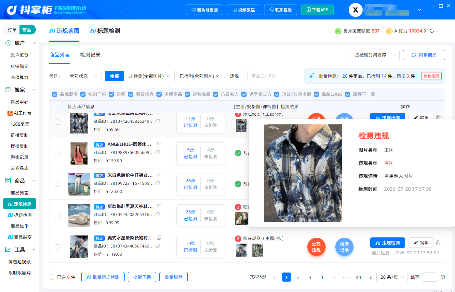Image resolution: width=455 pixels, height=292 pixels.
Task: Expand the 已检测(全部图片) dropdown
Action: tap(200, 76)
